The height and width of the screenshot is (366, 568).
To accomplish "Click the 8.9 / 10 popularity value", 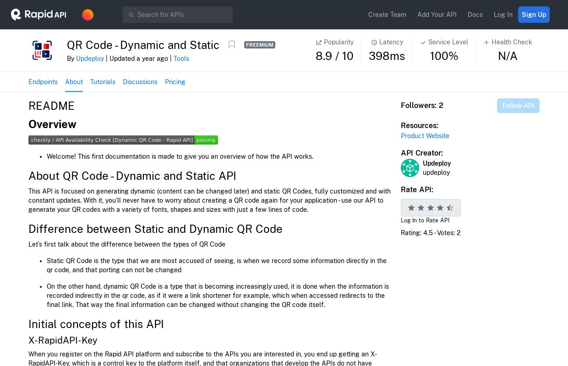I will pos(334,56).
